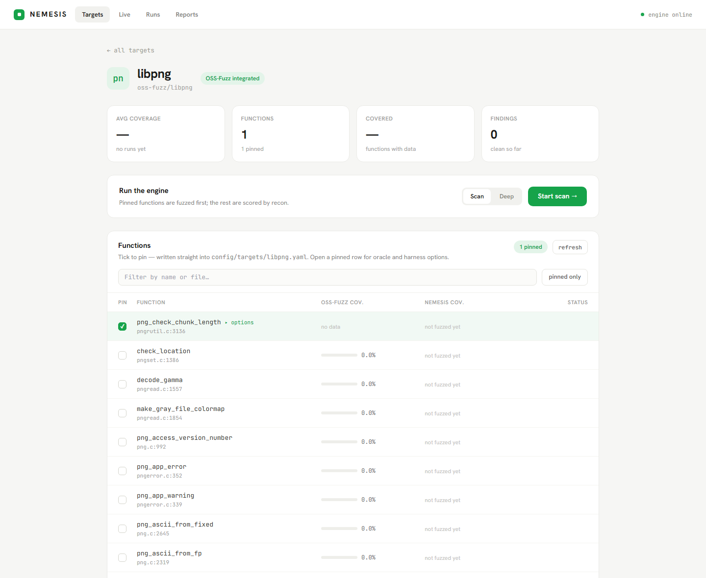706x578 pixels.
Task: Enable the pin checkbox for png_app_error
Action: [123, 471]
